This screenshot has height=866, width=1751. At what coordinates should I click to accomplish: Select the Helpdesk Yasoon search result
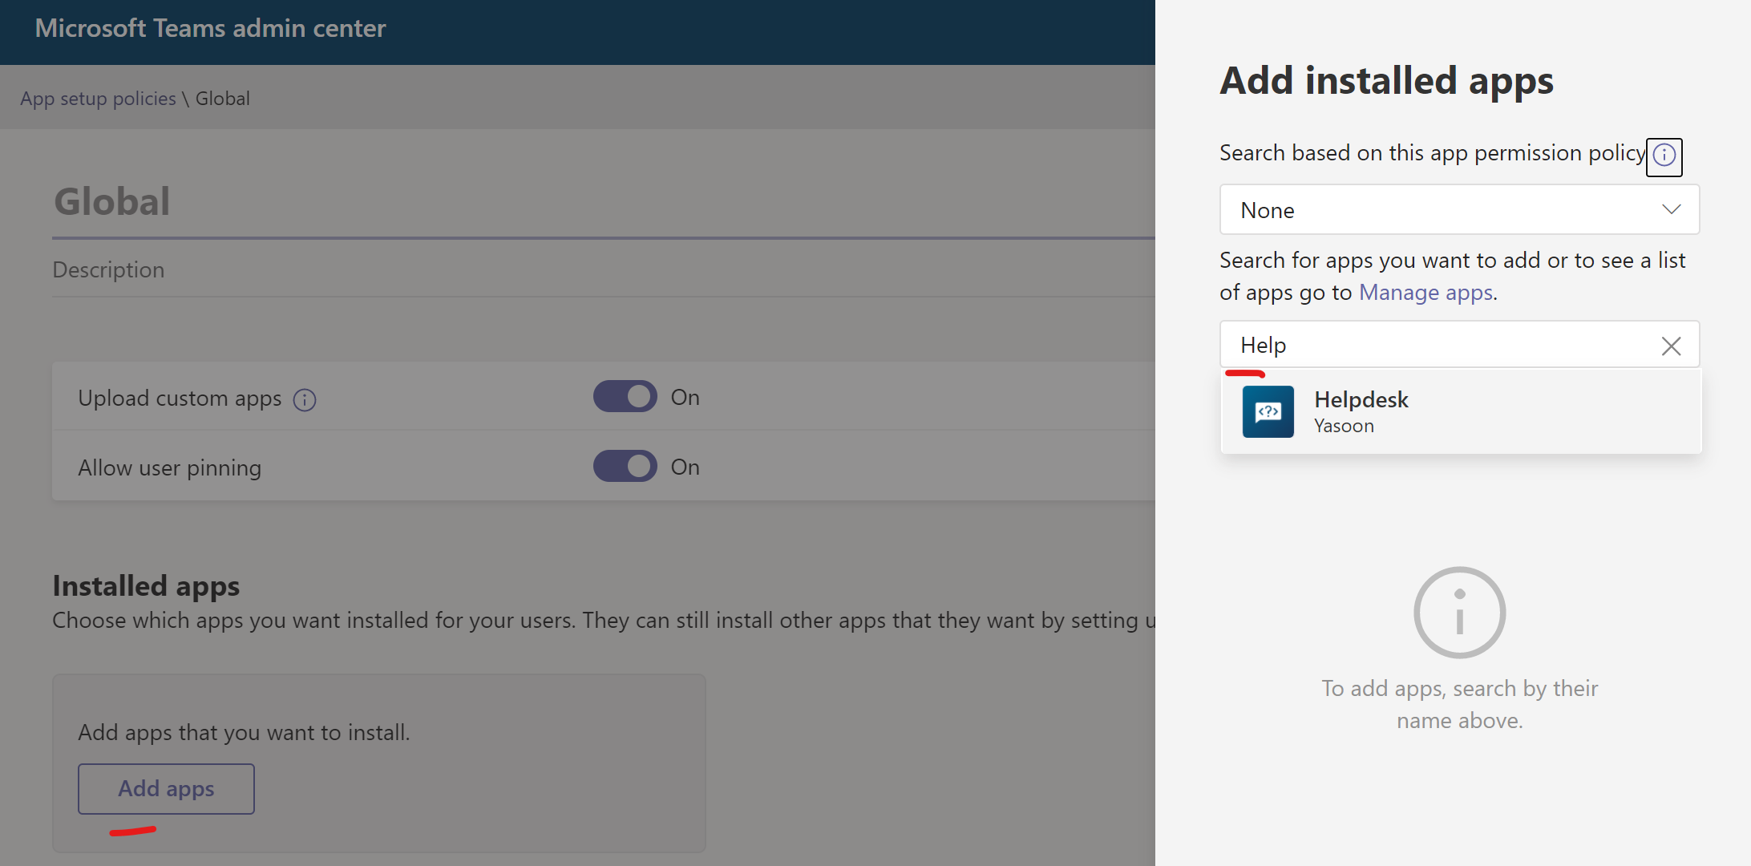(1459, 412)
